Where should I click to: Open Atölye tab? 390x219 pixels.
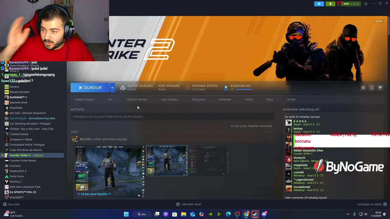click(x=249, y=99)
